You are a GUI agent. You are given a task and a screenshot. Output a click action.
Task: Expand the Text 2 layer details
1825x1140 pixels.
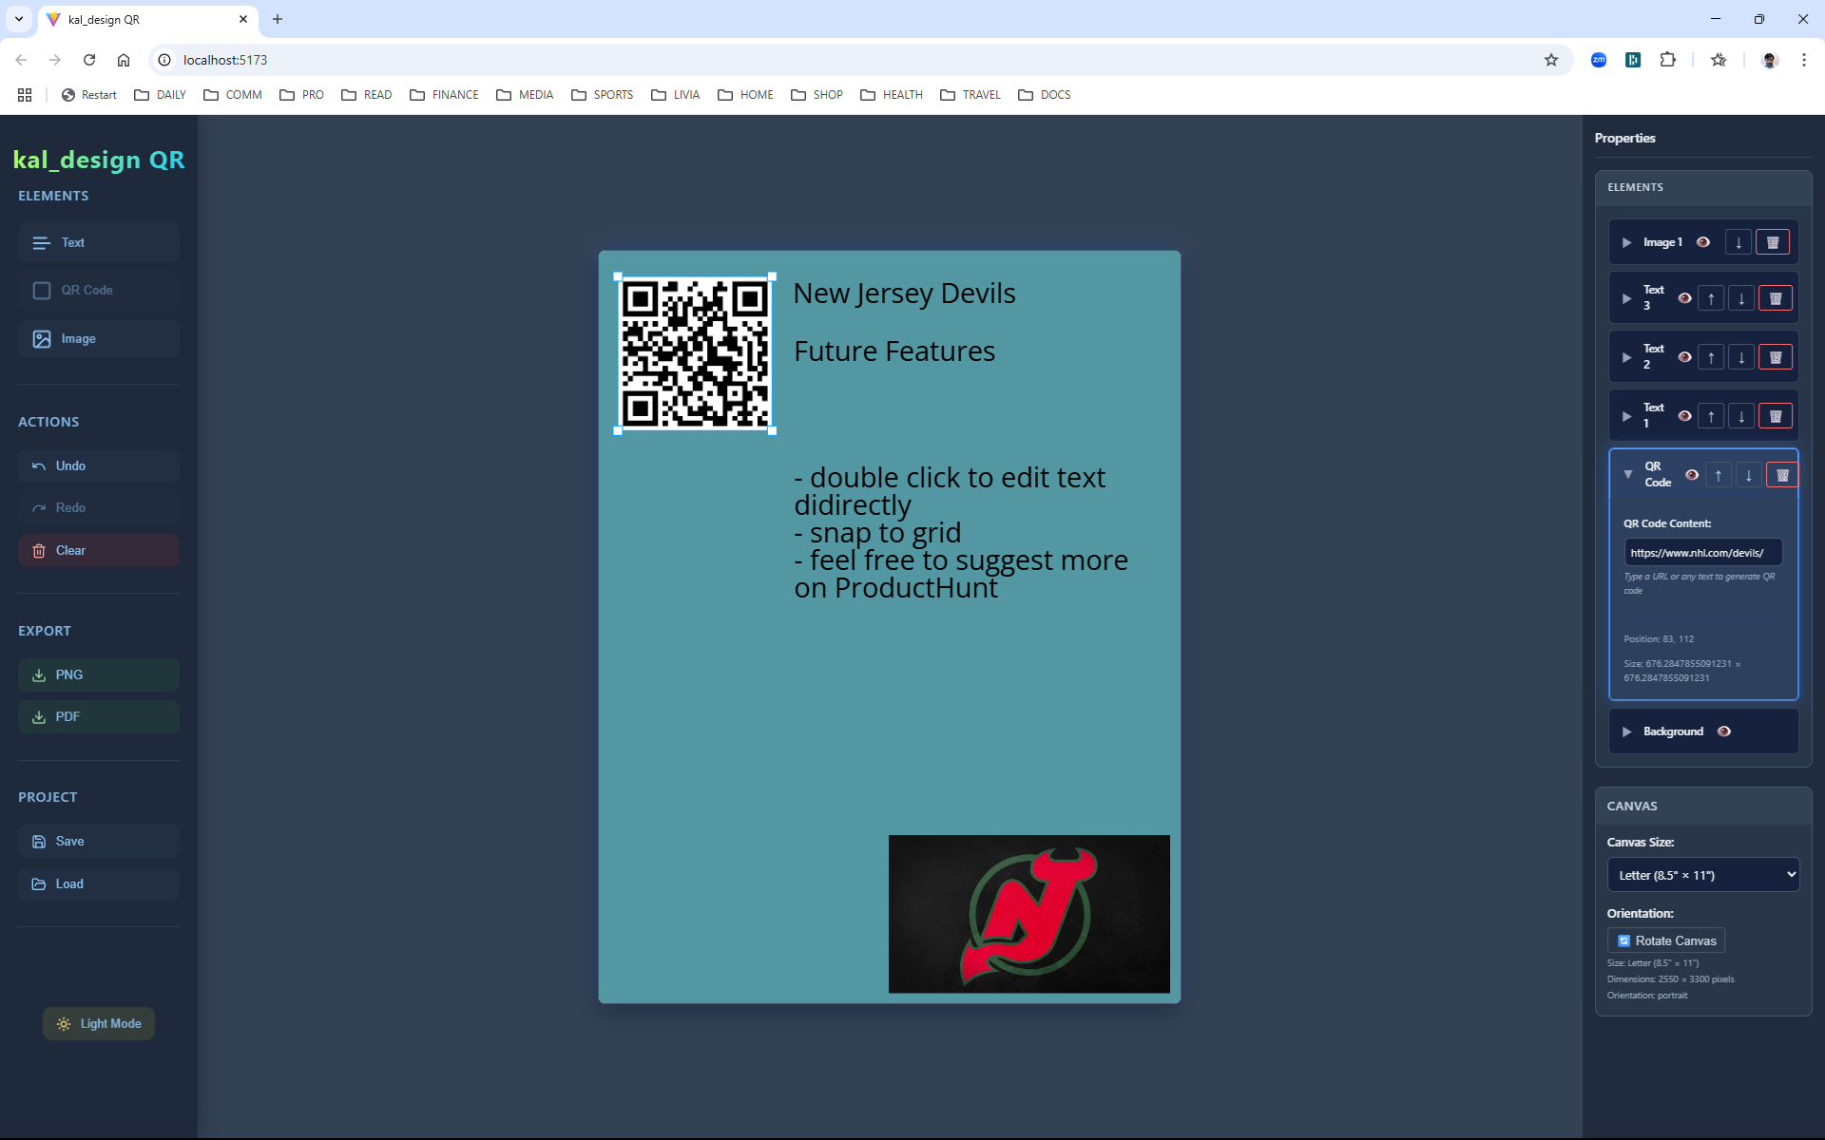tap(1626, 357)
